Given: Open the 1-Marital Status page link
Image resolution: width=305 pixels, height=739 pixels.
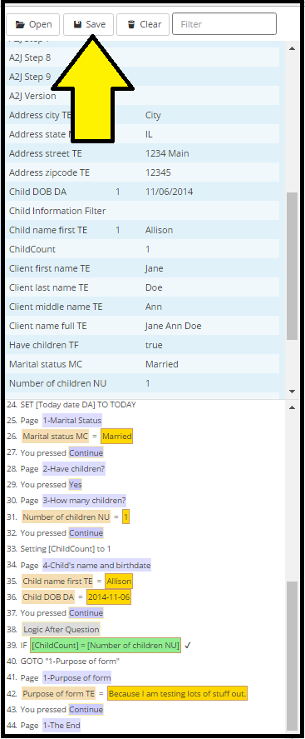Looking at the screenshot, I should point(72,421).
